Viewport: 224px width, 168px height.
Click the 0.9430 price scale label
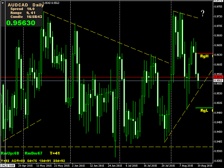pos(218,132)
